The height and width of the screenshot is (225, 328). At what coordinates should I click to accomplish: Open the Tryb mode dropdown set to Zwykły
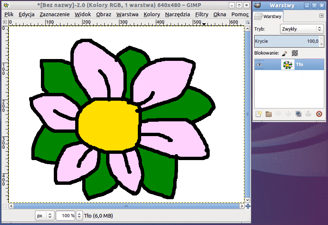pyautogui.click(x=301, y=29)
